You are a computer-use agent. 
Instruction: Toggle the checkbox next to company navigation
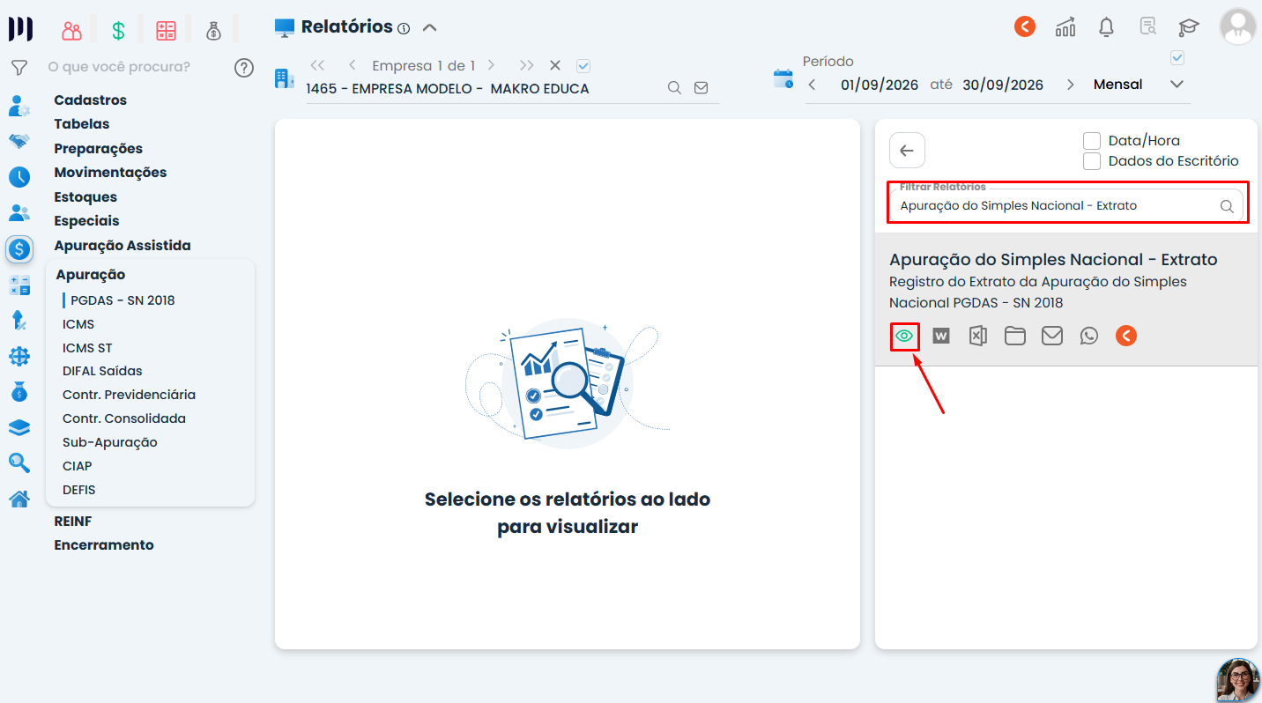(x=583, y=65)
